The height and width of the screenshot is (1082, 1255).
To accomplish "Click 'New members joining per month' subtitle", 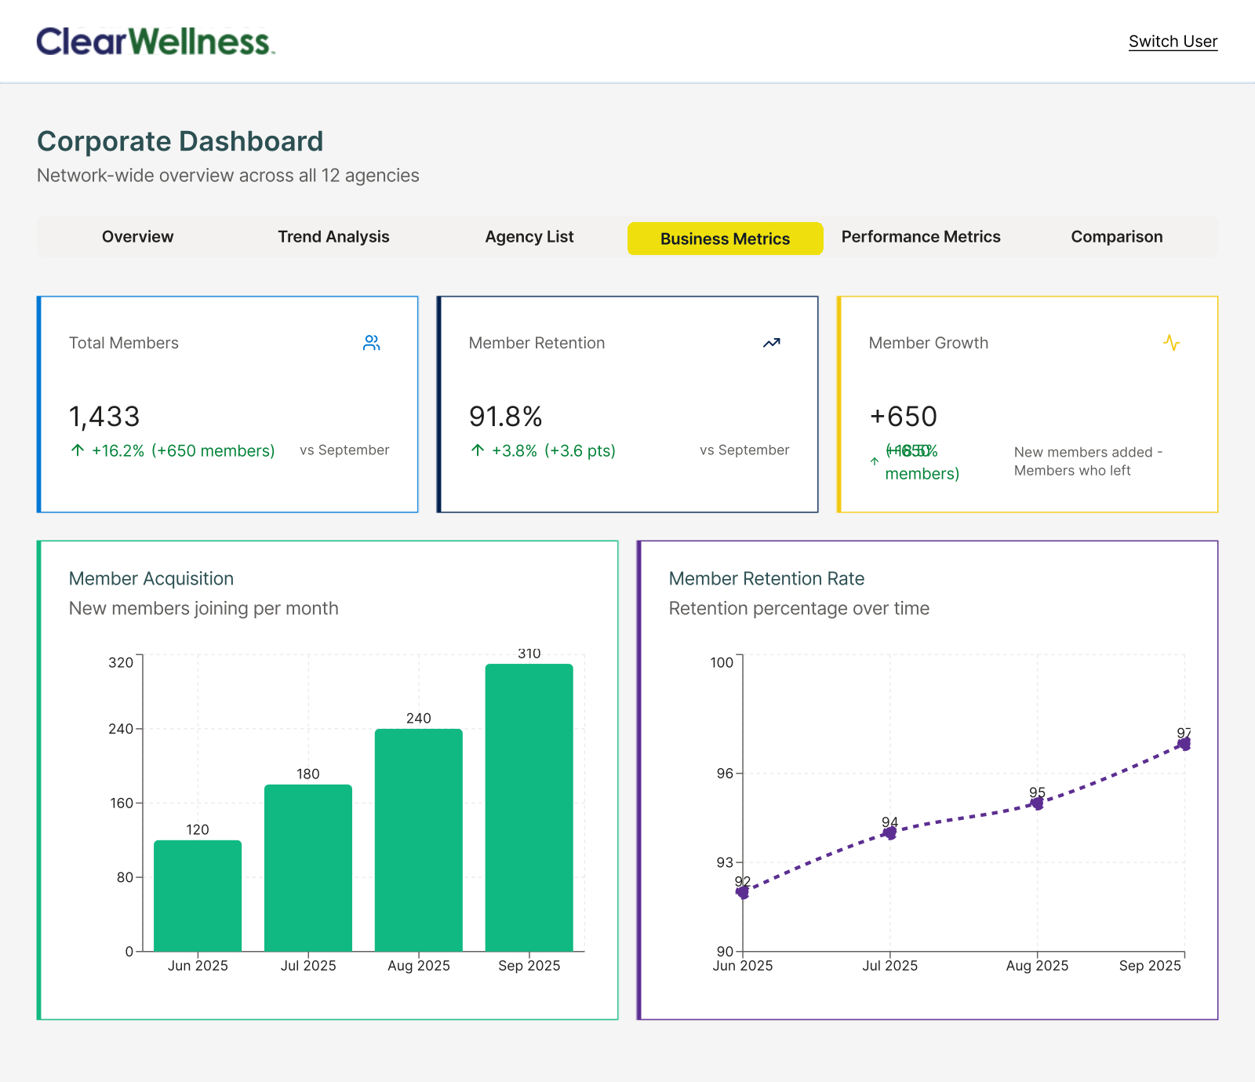I will tap(204, 608).
